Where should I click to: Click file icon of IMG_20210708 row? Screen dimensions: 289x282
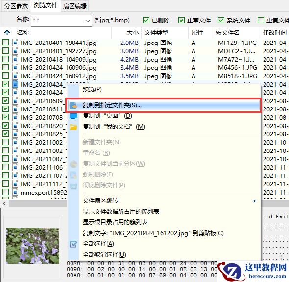(x=15, y=117)
